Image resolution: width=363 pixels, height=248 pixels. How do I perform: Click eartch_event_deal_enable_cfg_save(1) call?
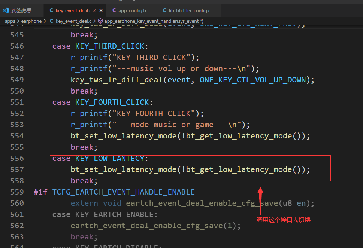pos(155,226)
